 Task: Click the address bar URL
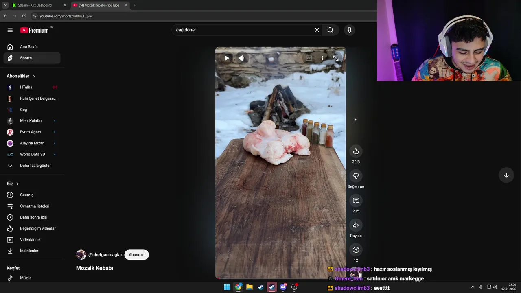(x=66, y=16)
